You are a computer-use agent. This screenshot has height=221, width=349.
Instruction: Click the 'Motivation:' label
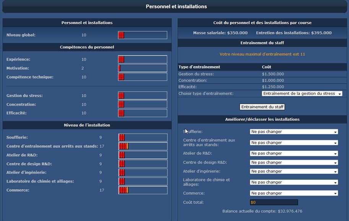pyautogui.click(x=18, y=68)
